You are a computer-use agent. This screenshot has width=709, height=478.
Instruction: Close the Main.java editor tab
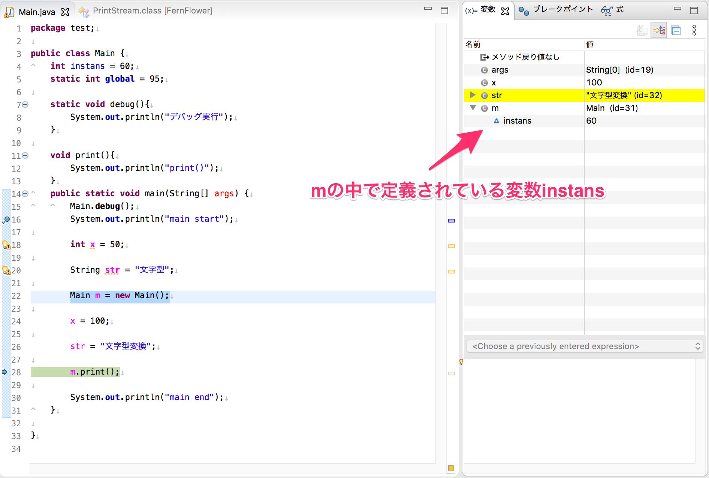(65, 12)
